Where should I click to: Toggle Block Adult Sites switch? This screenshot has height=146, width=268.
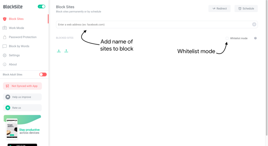[x=43, y=75]
